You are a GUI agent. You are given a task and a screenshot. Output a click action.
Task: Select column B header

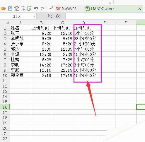pyautogui.click(x=41, y=23)
